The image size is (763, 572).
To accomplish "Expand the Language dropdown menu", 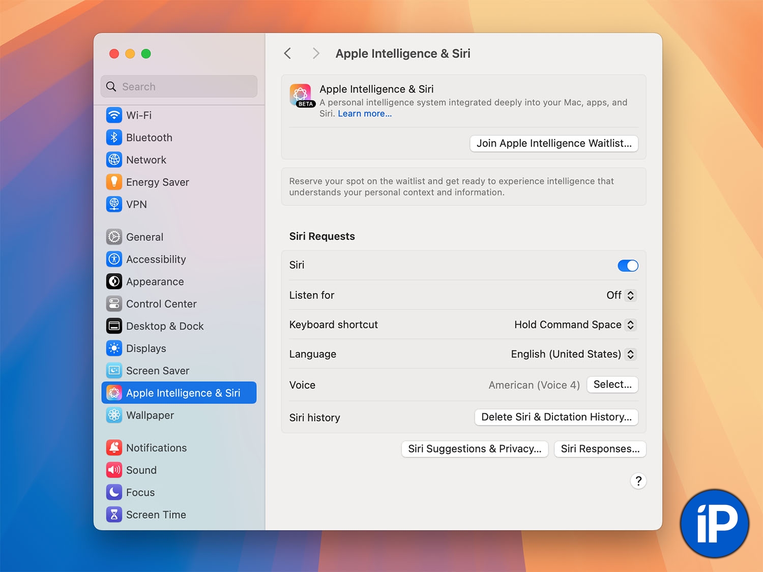I will click(573, 354).
